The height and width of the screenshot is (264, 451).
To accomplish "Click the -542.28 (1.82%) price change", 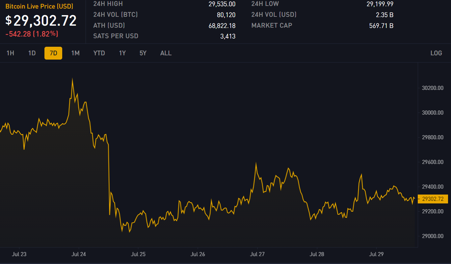I will point(32,34).
